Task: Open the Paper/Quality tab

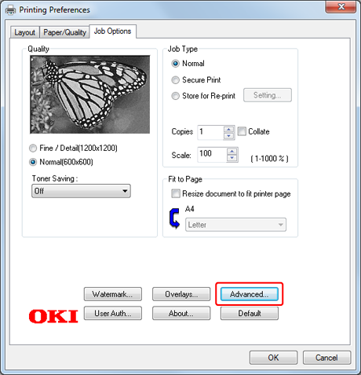Action: coord(64,32)
